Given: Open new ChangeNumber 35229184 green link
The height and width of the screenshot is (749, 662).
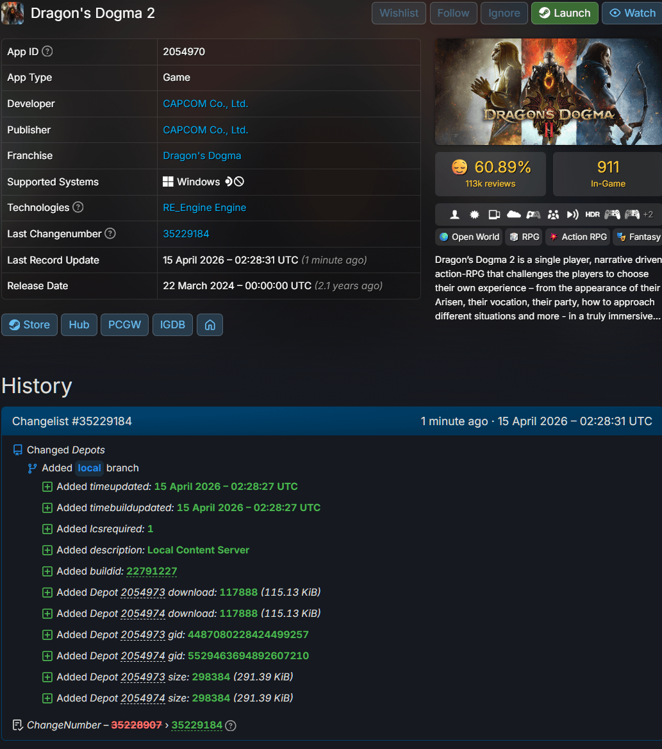Looking at the screenshot, I should pos(197,725).
